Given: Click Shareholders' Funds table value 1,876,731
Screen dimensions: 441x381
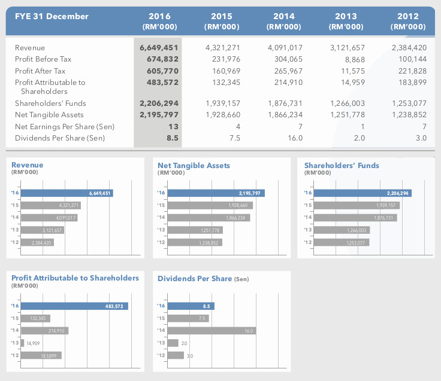Looking at the screenshot, I should pos(285,103).
